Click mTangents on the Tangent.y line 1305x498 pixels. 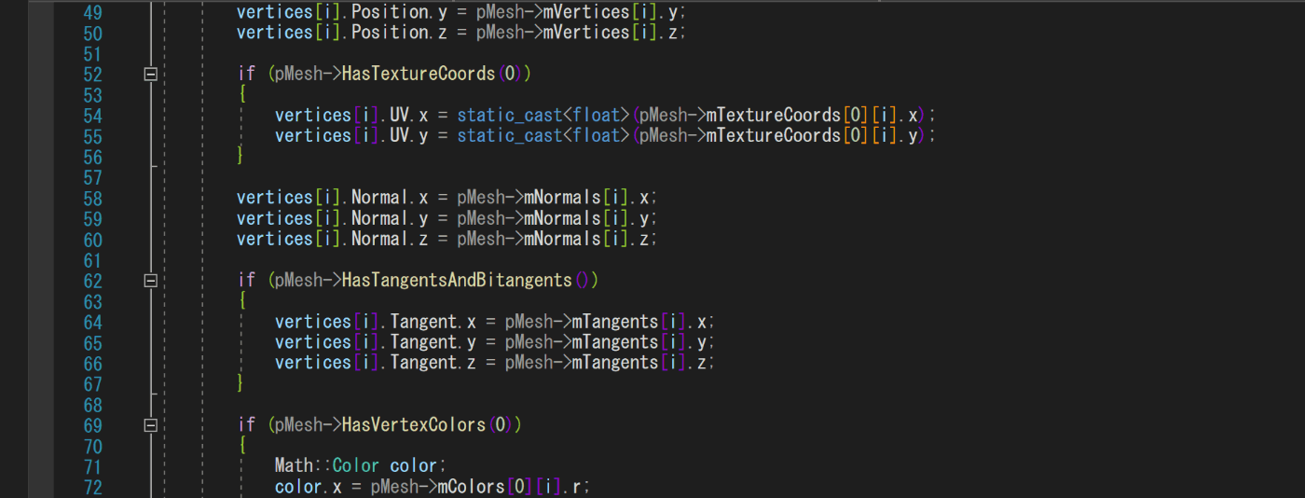(614, 342)
